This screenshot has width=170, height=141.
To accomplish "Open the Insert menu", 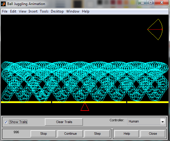I will [x=33, y=11].
